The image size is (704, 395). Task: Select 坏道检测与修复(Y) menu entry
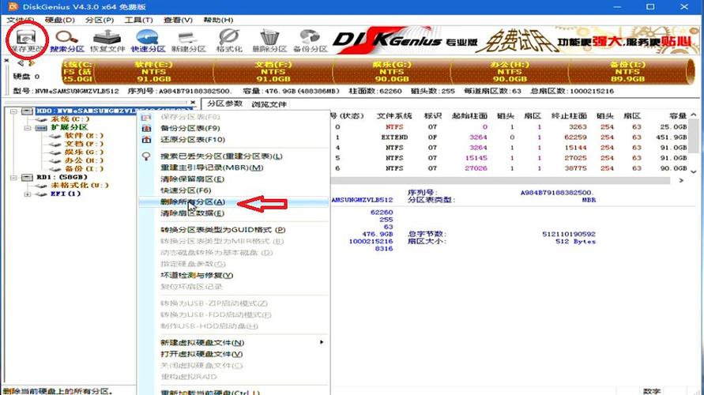click(x=197, y=275)
